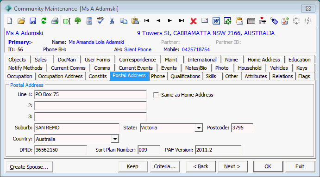Save the record with floppy disk icon
Screen dimensions: 320x177
pos(33,21)
